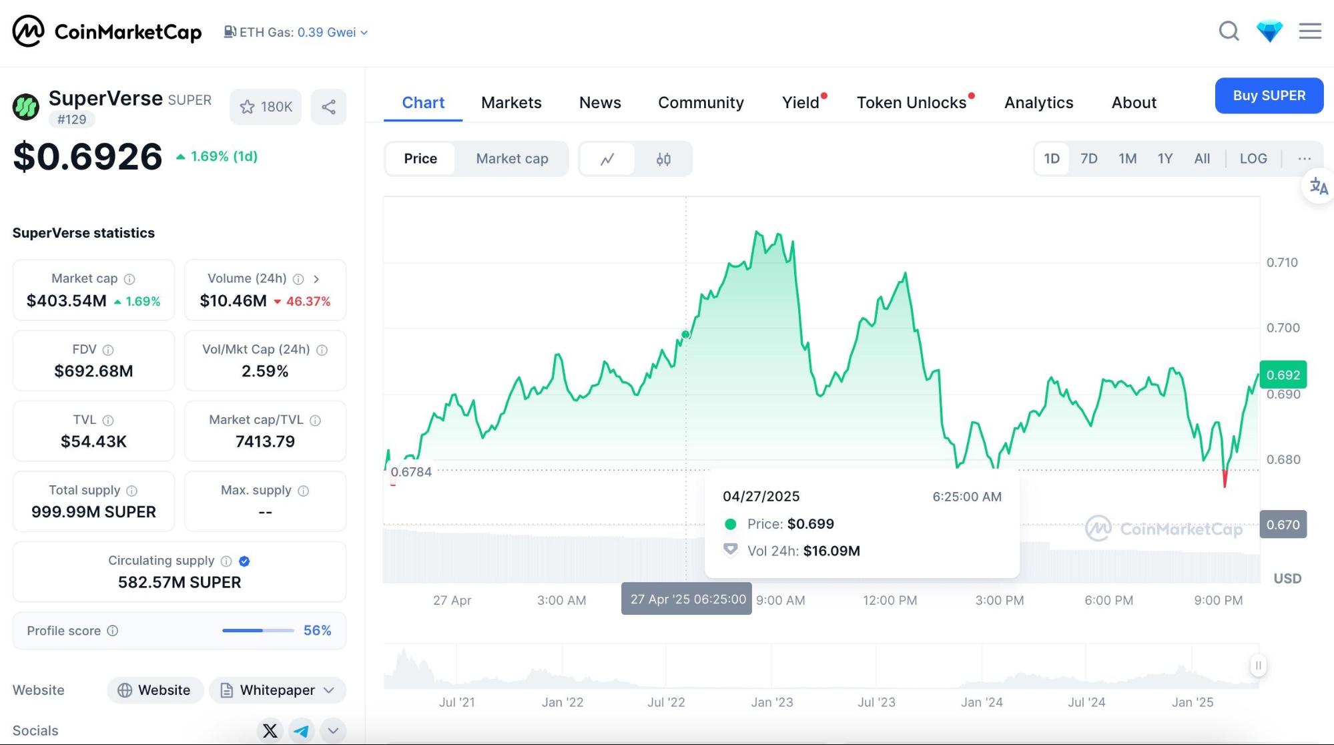Screen dimensions: 1334x745
Task: Open the X (Twitter) social icon
Action: 270,731
